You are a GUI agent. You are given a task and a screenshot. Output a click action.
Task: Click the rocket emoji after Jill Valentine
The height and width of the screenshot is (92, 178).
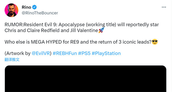[x=101, y=30]
